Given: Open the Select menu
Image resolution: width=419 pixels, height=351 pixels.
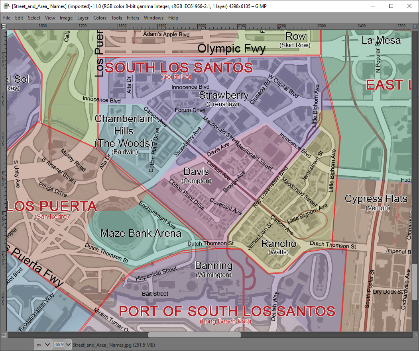Looking at the screenshot, I should (34, 18).
